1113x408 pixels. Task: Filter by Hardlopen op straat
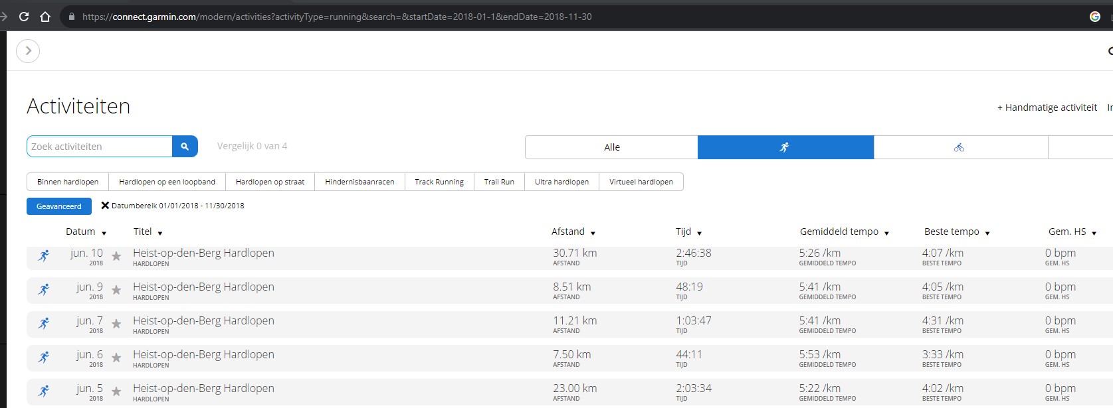[270, 182]
